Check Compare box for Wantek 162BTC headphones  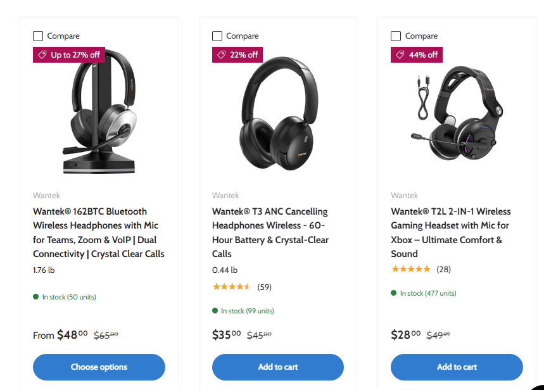(x=38, y=36)
